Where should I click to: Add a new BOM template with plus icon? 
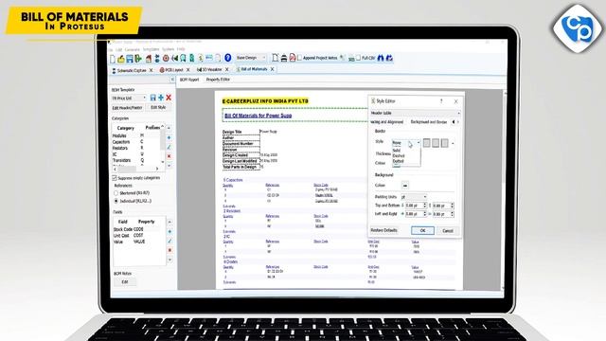tap(161, 98)
